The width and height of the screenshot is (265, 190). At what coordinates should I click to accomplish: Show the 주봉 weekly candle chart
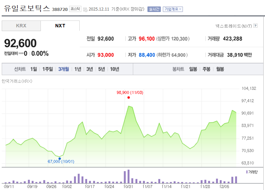(206, 69)
